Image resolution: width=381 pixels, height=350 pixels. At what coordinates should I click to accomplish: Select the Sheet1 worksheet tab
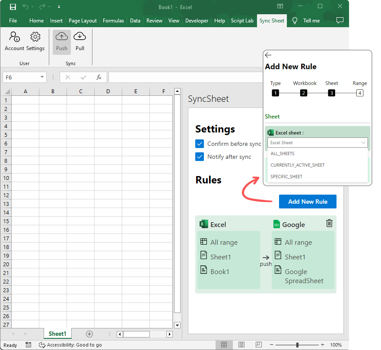(57, 334)
